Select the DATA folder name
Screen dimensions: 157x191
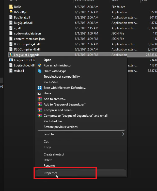18,7
